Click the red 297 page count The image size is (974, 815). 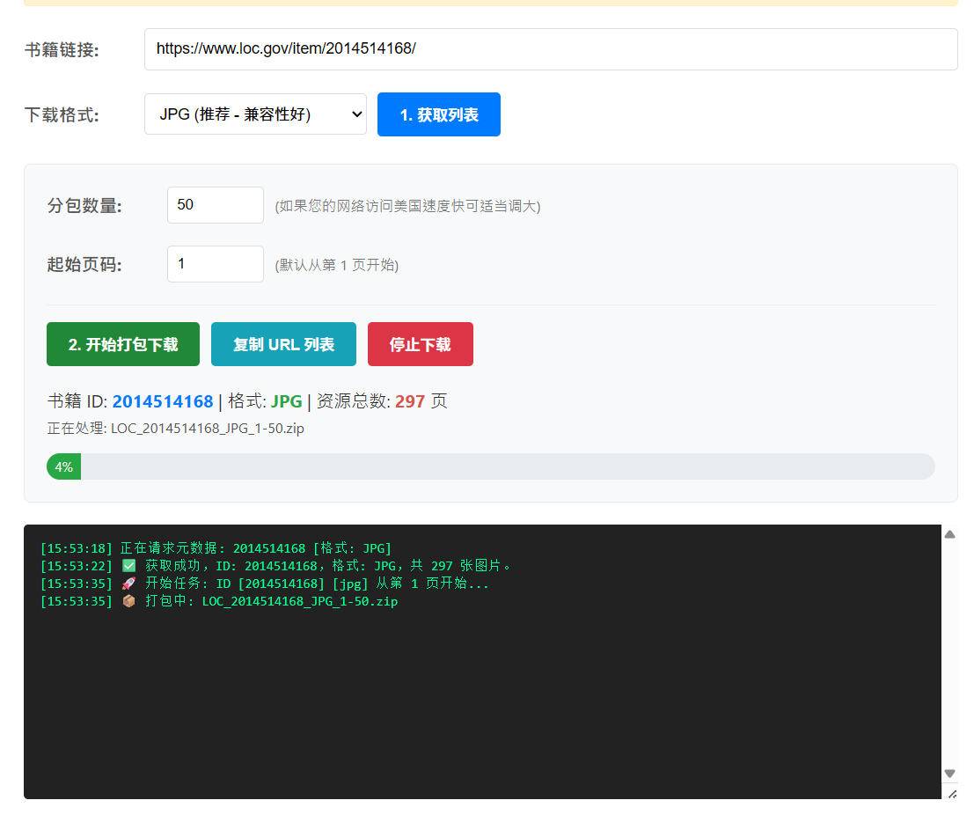(x=409, y=401)
